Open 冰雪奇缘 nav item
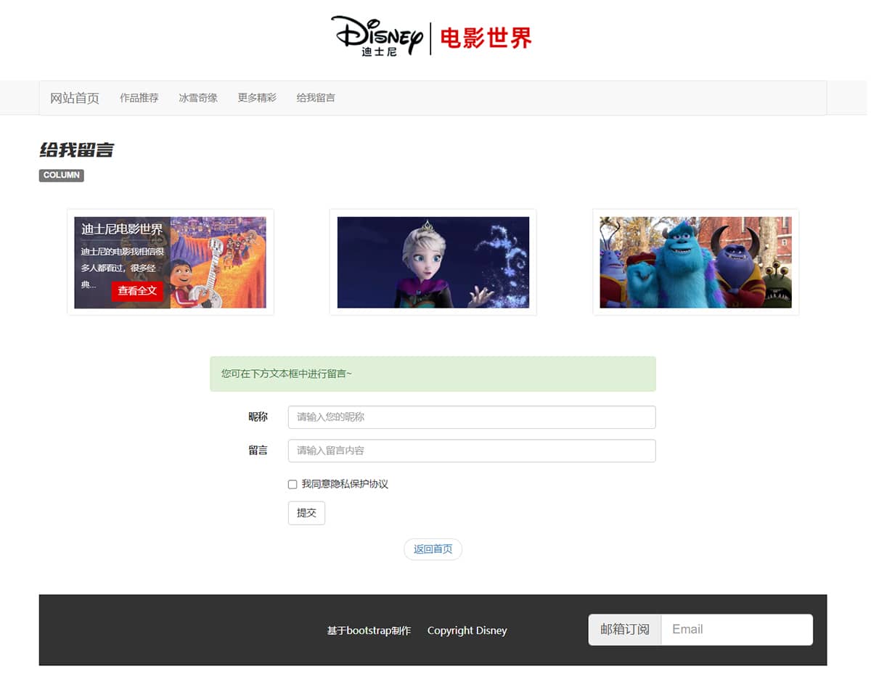Screen dimensions: 871x698 [x=198, y=98]
